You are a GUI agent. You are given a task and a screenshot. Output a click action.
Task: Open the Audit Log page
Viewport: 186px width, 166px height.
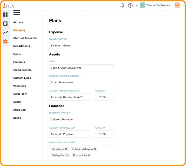[x=19, y=110]
